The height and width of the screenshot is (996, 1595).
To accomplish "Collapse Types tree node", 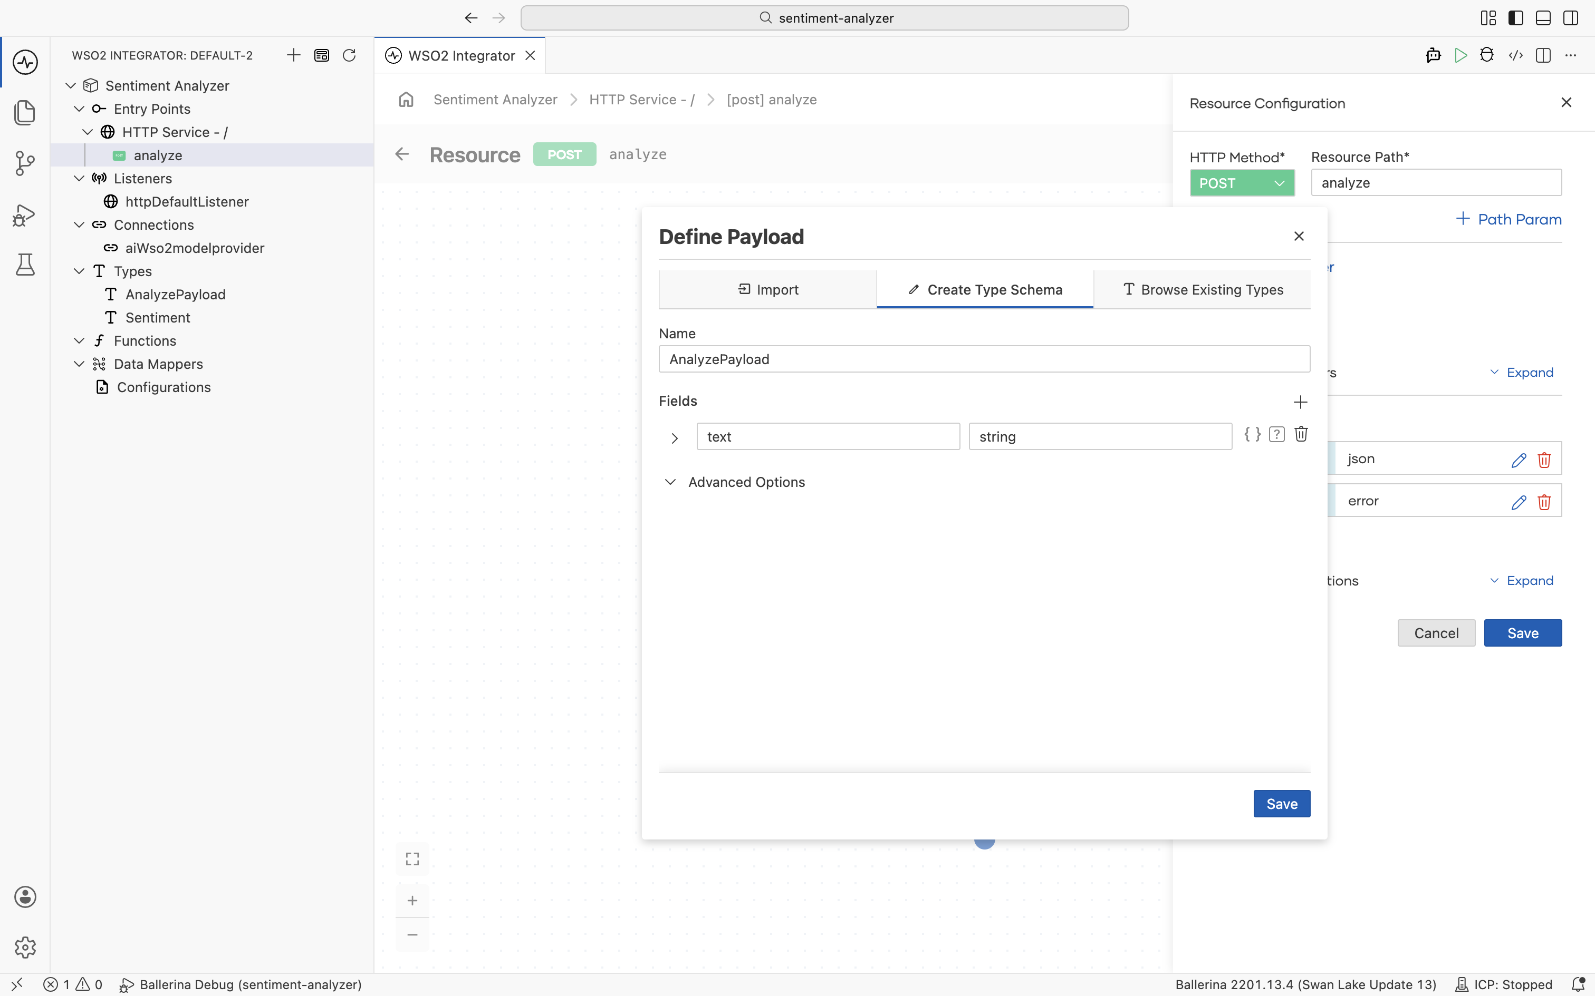I will [x=79, y=271].
